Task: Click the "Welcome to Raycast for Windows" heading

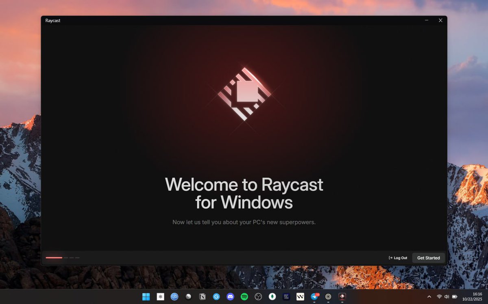Action: [244, 193]
